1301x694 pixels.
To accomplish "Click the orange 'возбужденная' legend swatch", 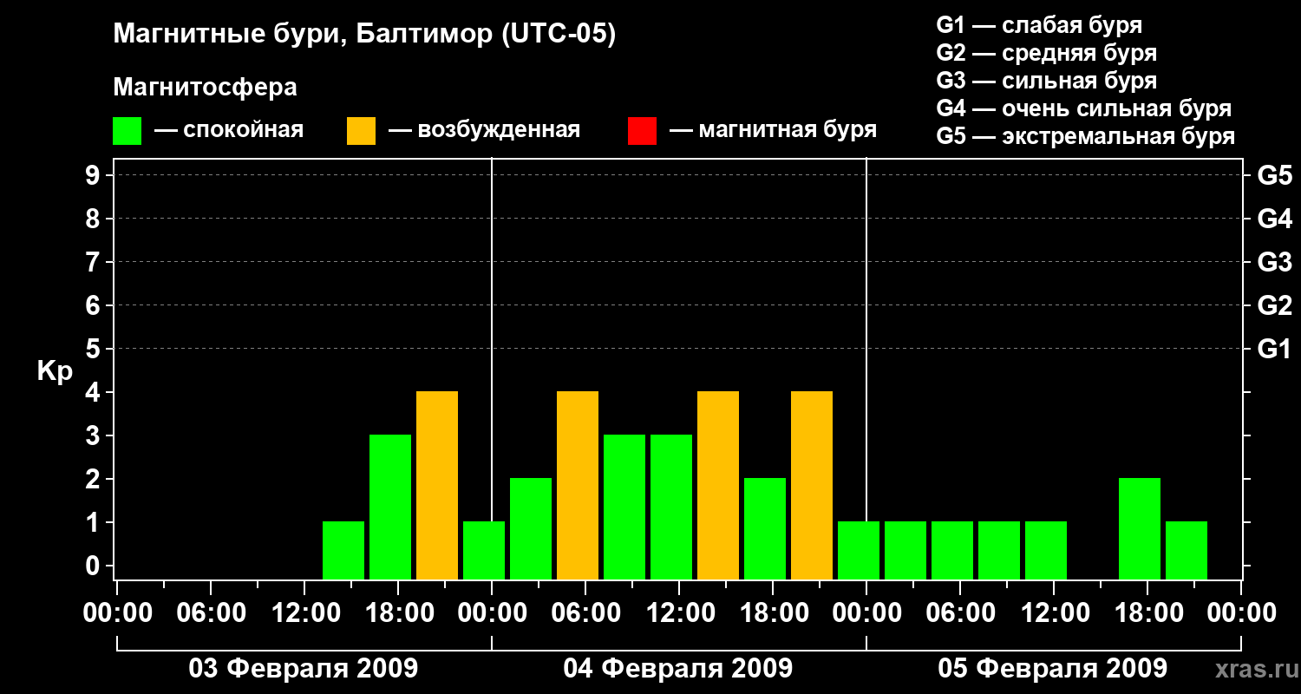I will pos(361,131).
